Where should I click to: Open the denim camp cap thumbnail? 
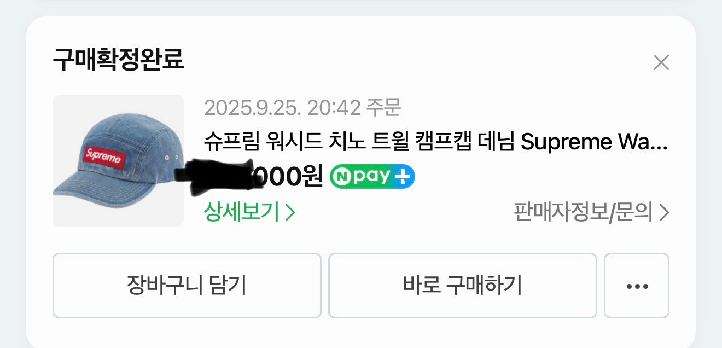(118, 161)
